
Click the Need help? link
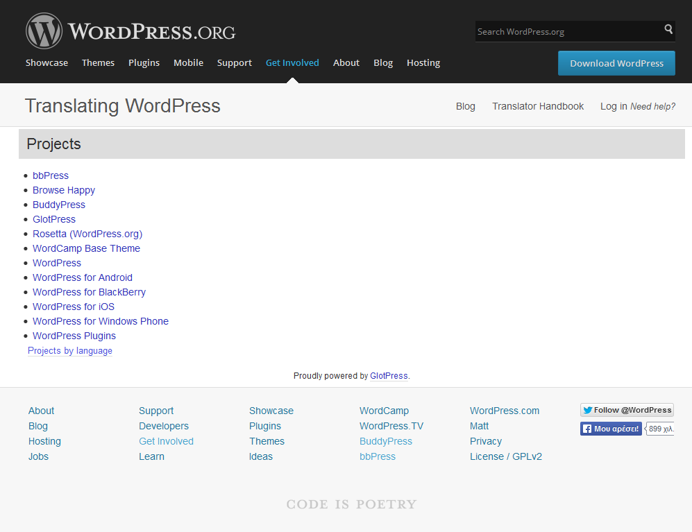click(652, 106)
